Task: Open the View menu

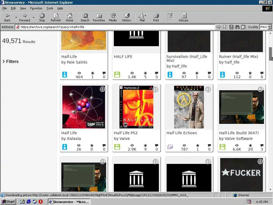Action: coord(23,8)
